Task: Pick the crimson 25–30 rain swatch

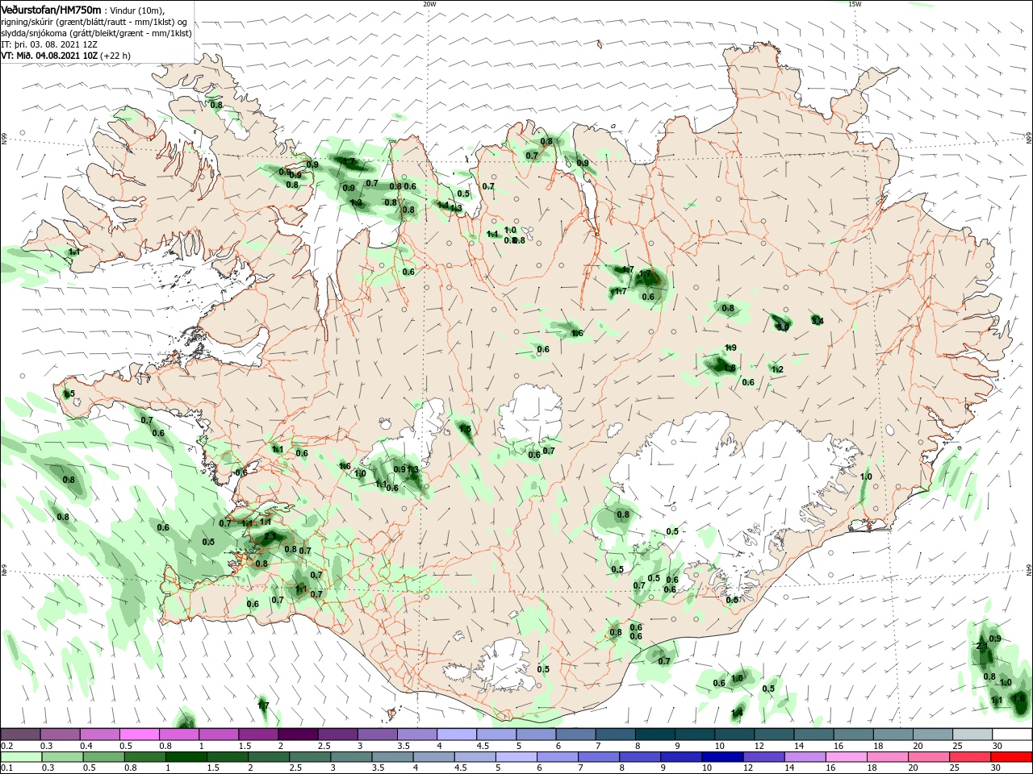Action: click(968, 757)
